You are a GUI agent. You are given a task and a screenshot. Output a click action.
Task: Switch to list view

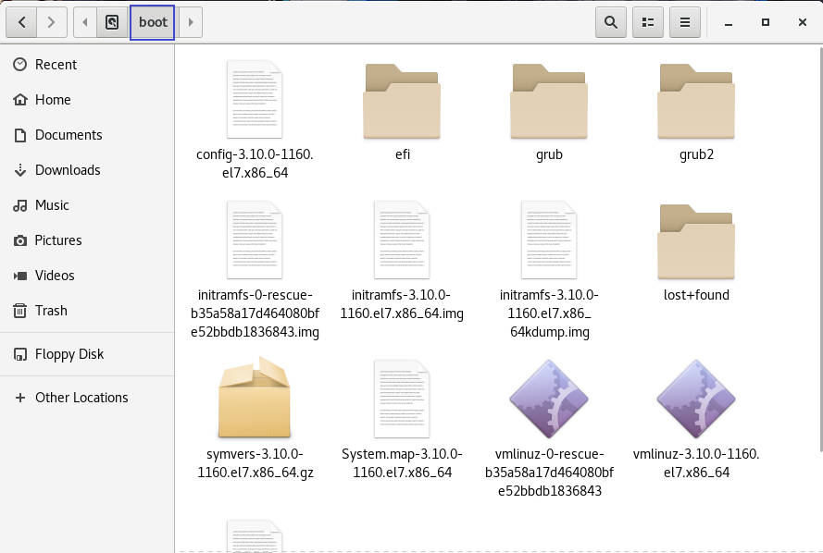click(x=648, y=22)
